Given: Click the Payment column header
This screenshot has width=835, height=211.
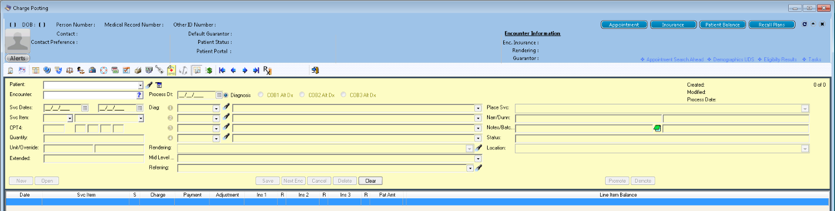Looking at the screenshot, I should 192,195.
